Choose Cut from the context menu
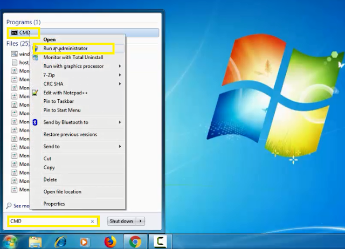The height and width of the screenshot is (249, 345). coord(47,158)
